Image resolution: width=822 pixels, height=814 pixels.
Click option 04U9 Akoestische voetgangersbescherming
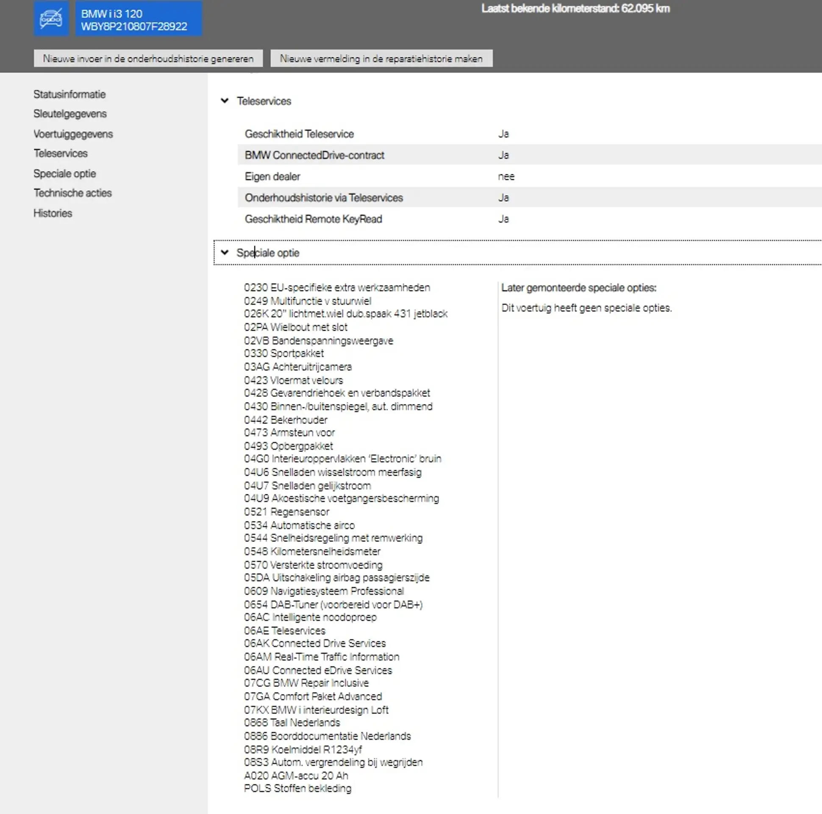[x=342, y=499]
